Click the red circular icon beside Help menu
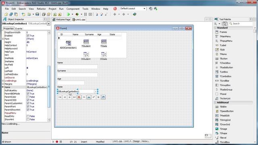The height and width of the screenshot is (145, 258). click(115, 8)
